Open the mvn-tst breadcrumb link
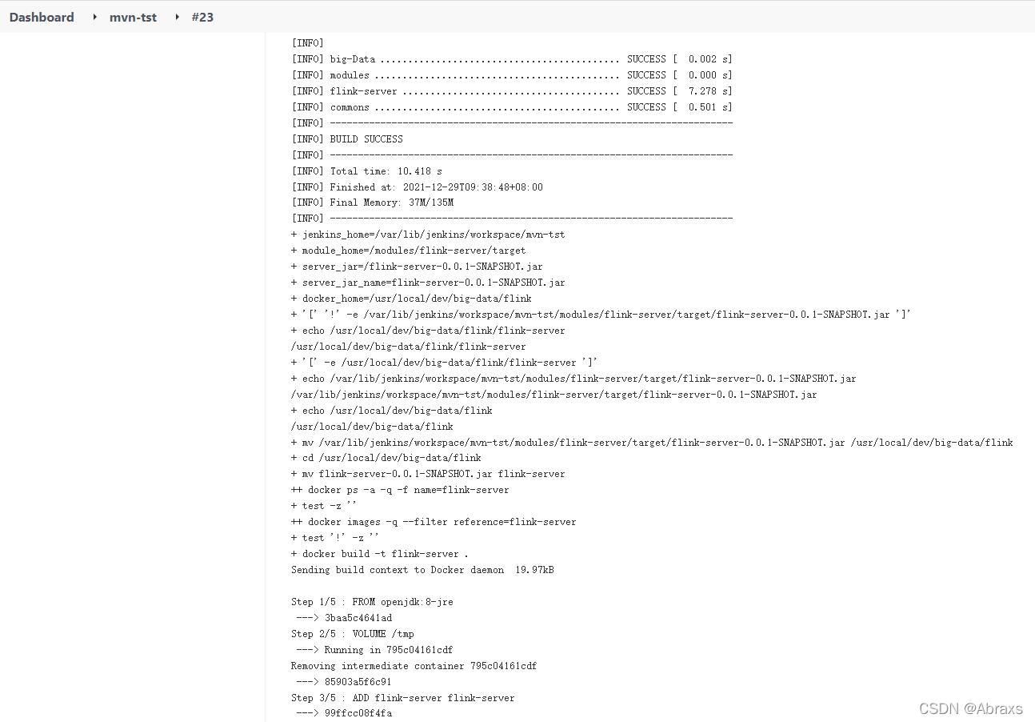1035x722 pixels. pyautogui.click(x=133, y=17)
